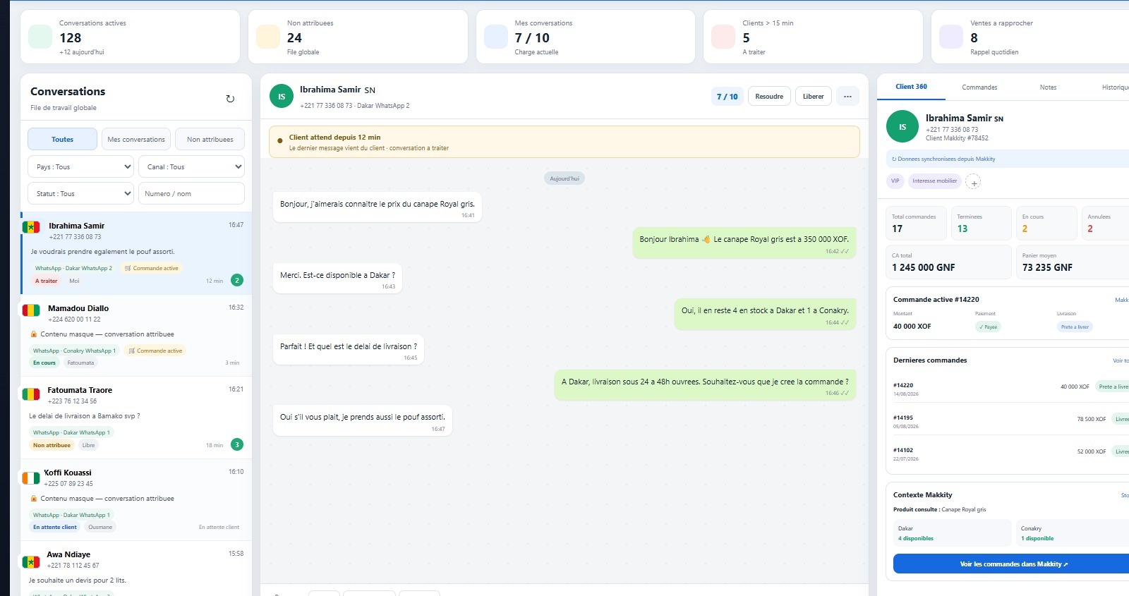Refresh the conversations list

point(230,99)
